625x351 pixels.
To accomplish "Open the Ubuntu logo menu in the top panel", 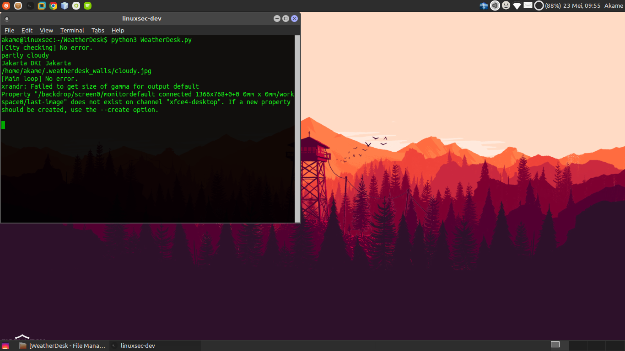I will pos(6,6).
